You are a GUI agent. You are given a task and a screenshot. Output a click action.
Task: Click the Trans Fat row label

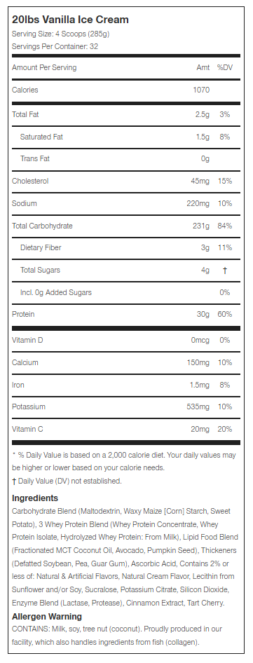(35, 158)
